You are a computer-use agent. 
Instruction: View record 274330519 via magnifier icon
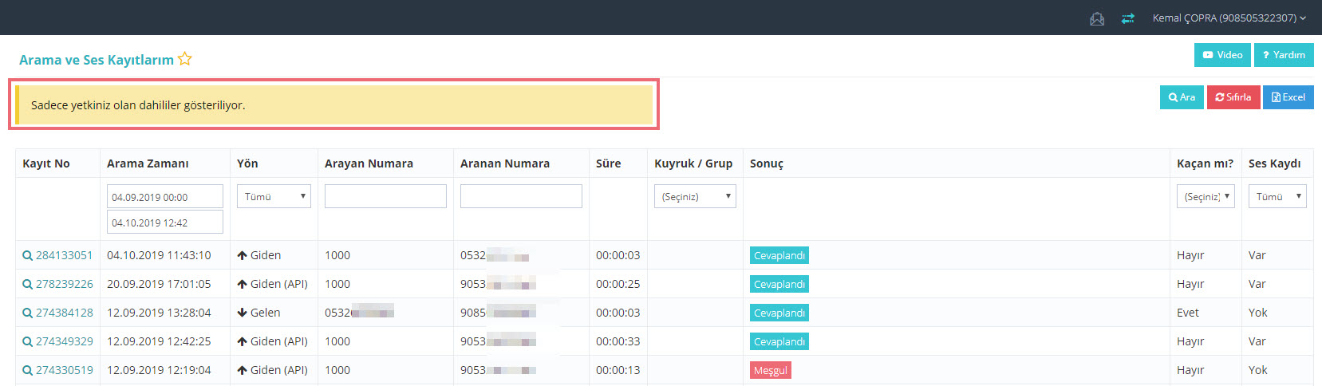[x=28, y=371]
